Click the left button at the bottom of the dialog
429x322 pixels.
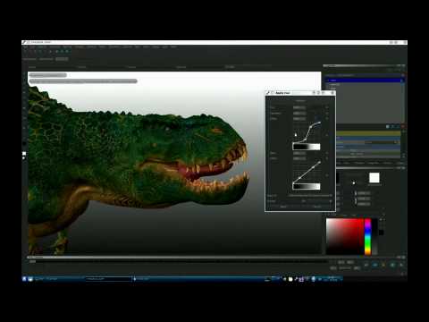(283, 207)
